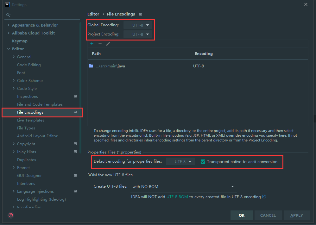
Task: Expand the Appearance & Behavior section
Action: click(9, 25)
